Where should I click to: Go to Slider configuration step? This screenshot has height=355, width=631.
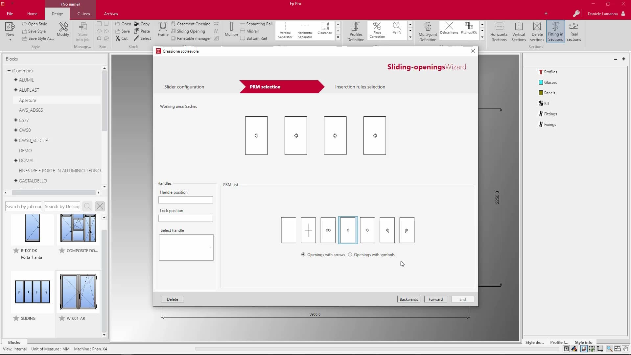coord(184,87)
